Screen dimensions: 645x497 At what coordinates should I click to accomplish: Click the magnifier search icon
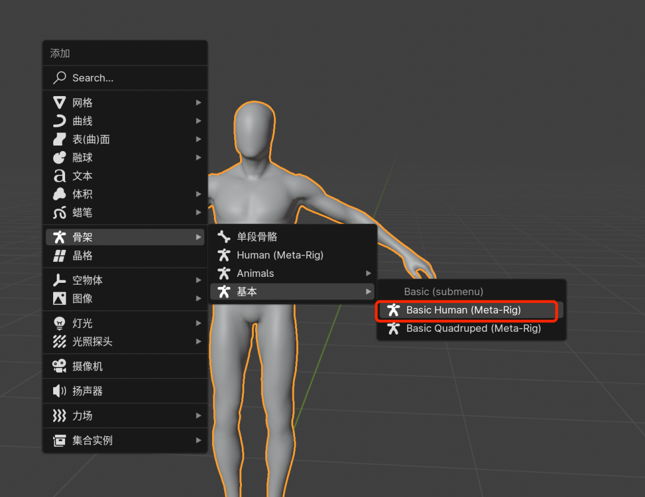pyautogui.click(x=60, y=78)
